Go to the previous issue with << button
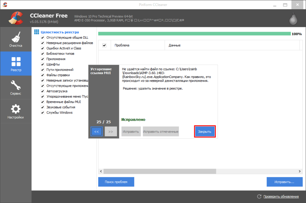 point(97,131)
